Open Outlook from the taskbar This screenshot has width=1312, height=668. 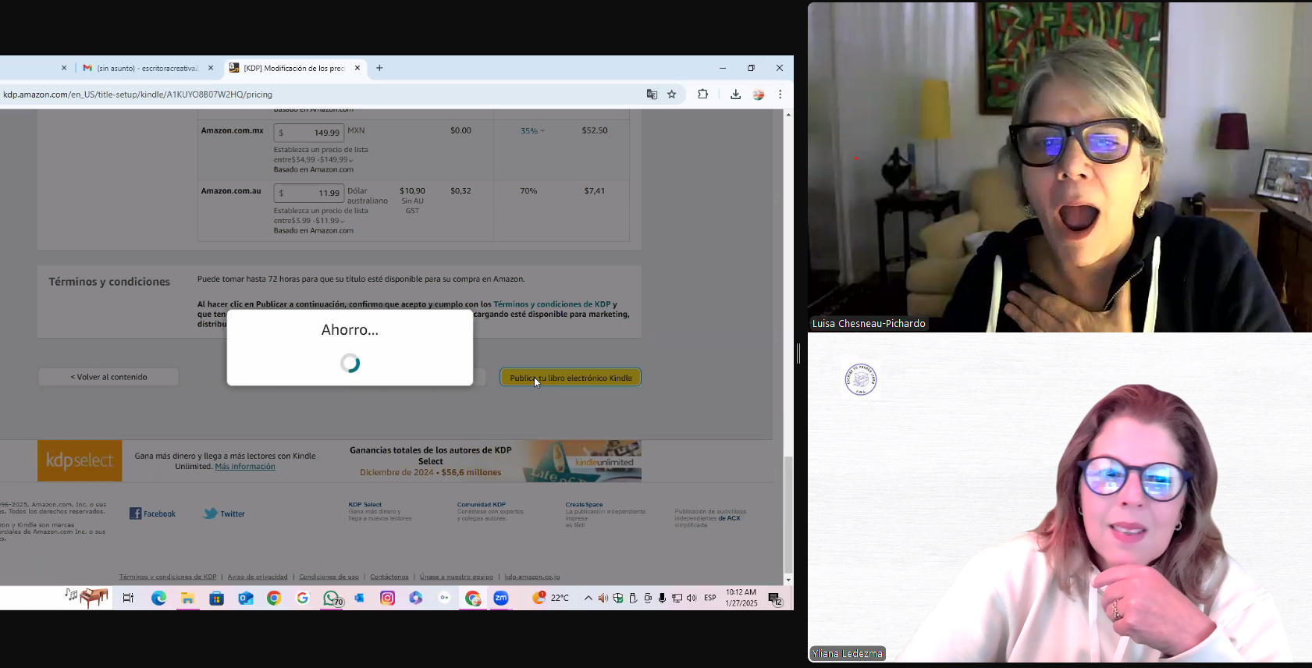[246, 599]
